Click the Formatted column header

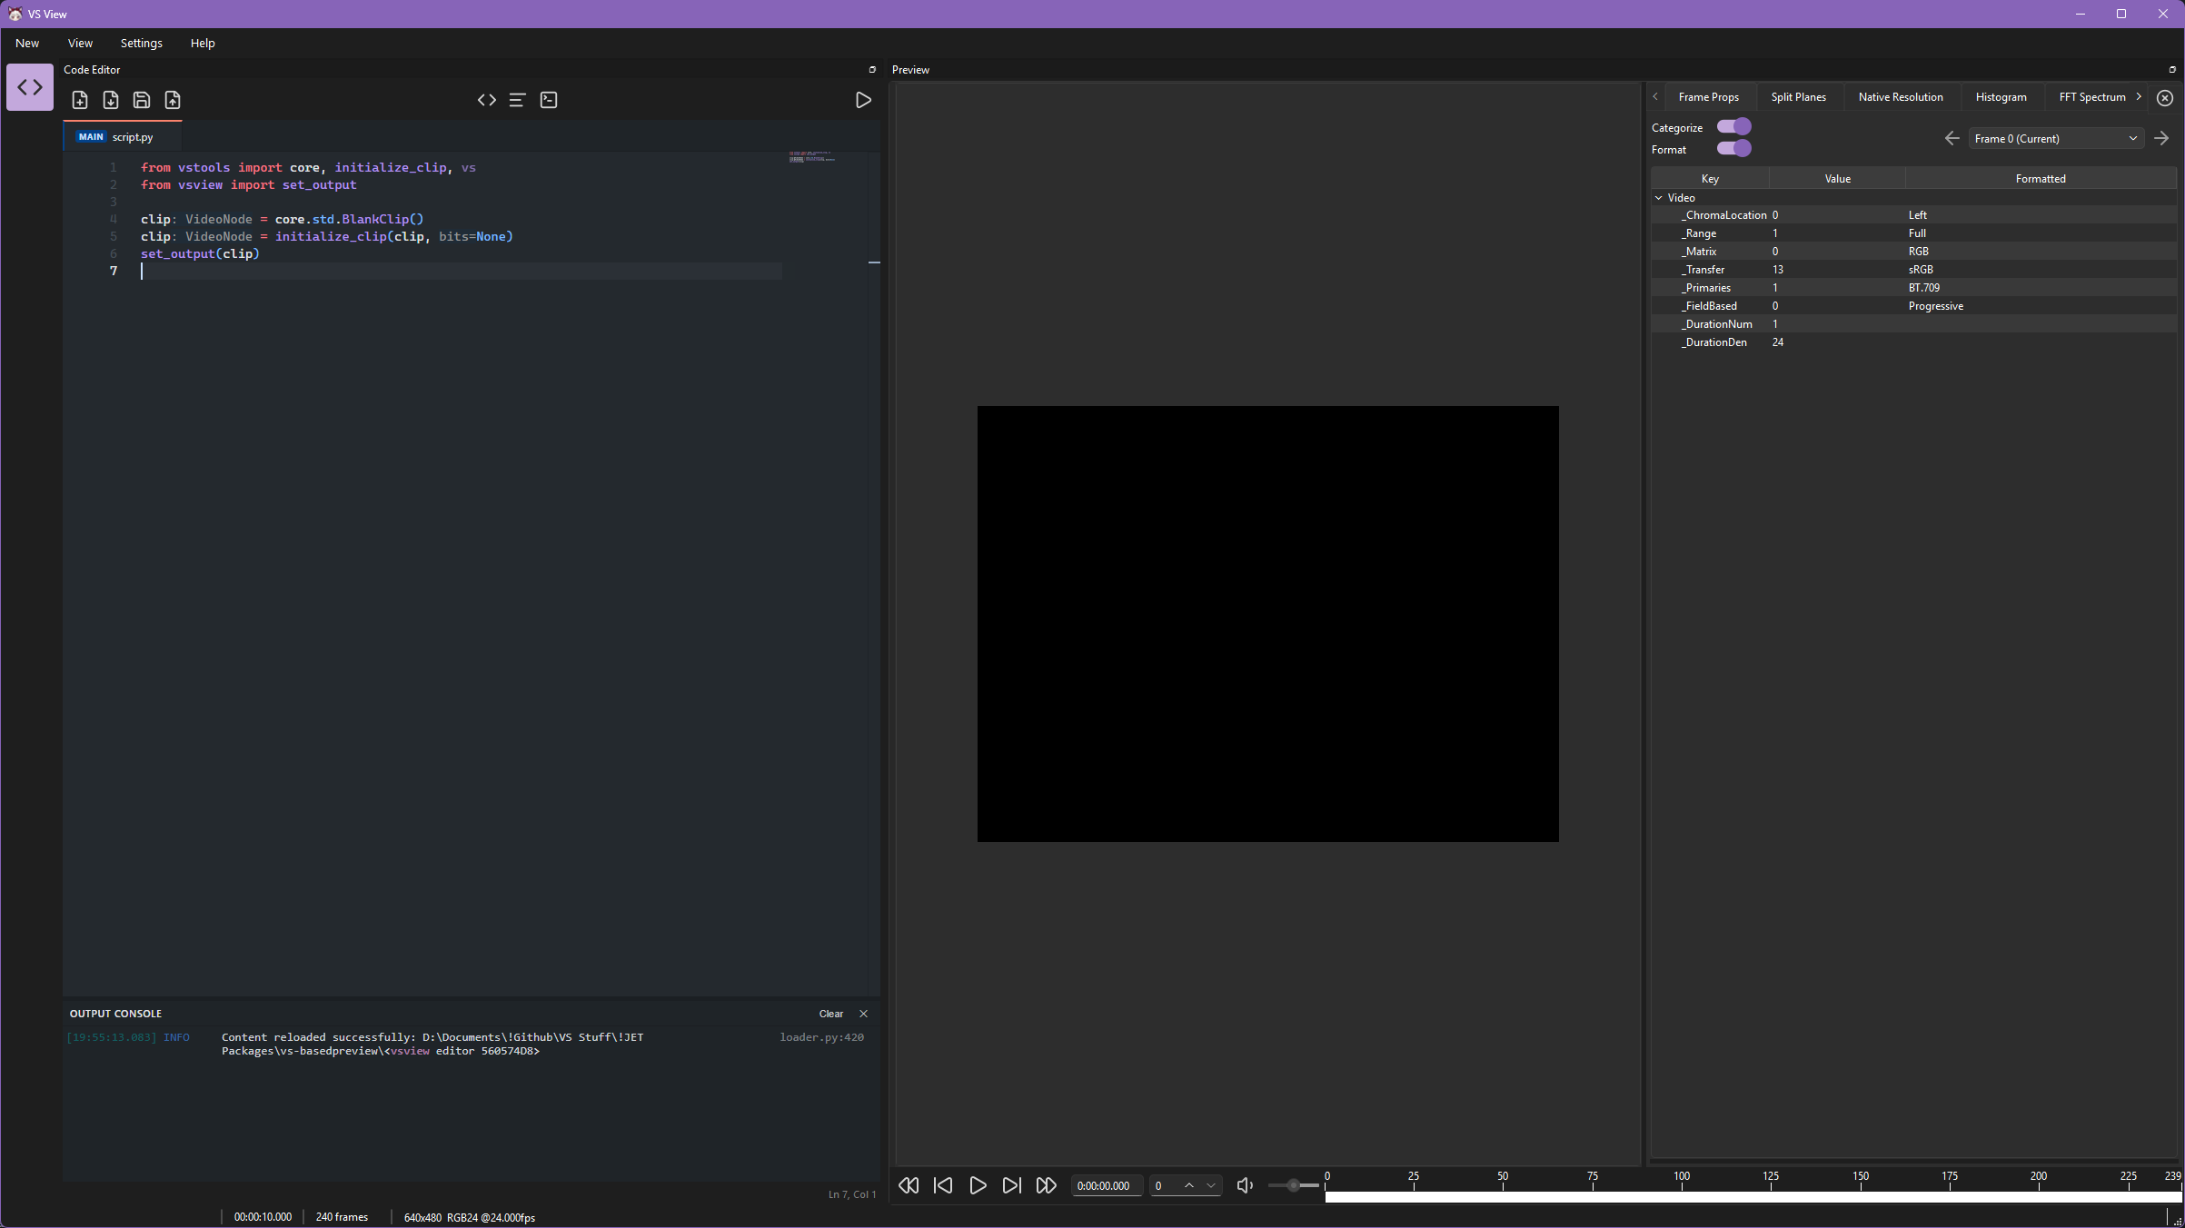click(x=2041, y=179)
